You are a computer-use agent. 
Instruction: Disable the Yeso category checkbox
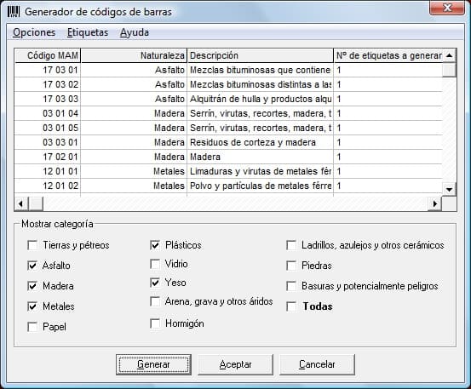(155, 283)
